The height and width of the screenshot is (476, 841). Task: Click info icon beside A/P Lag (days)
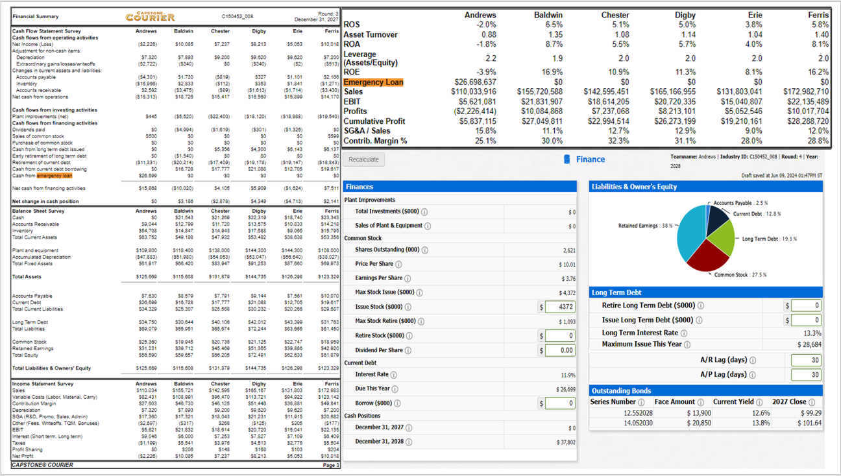[x=753, y=375]
